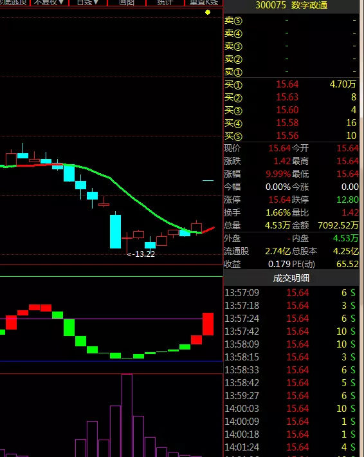Click the 叠加K线 button
Image resolution: width=364 pixels, height=457 pixels.
coord(204,3)
